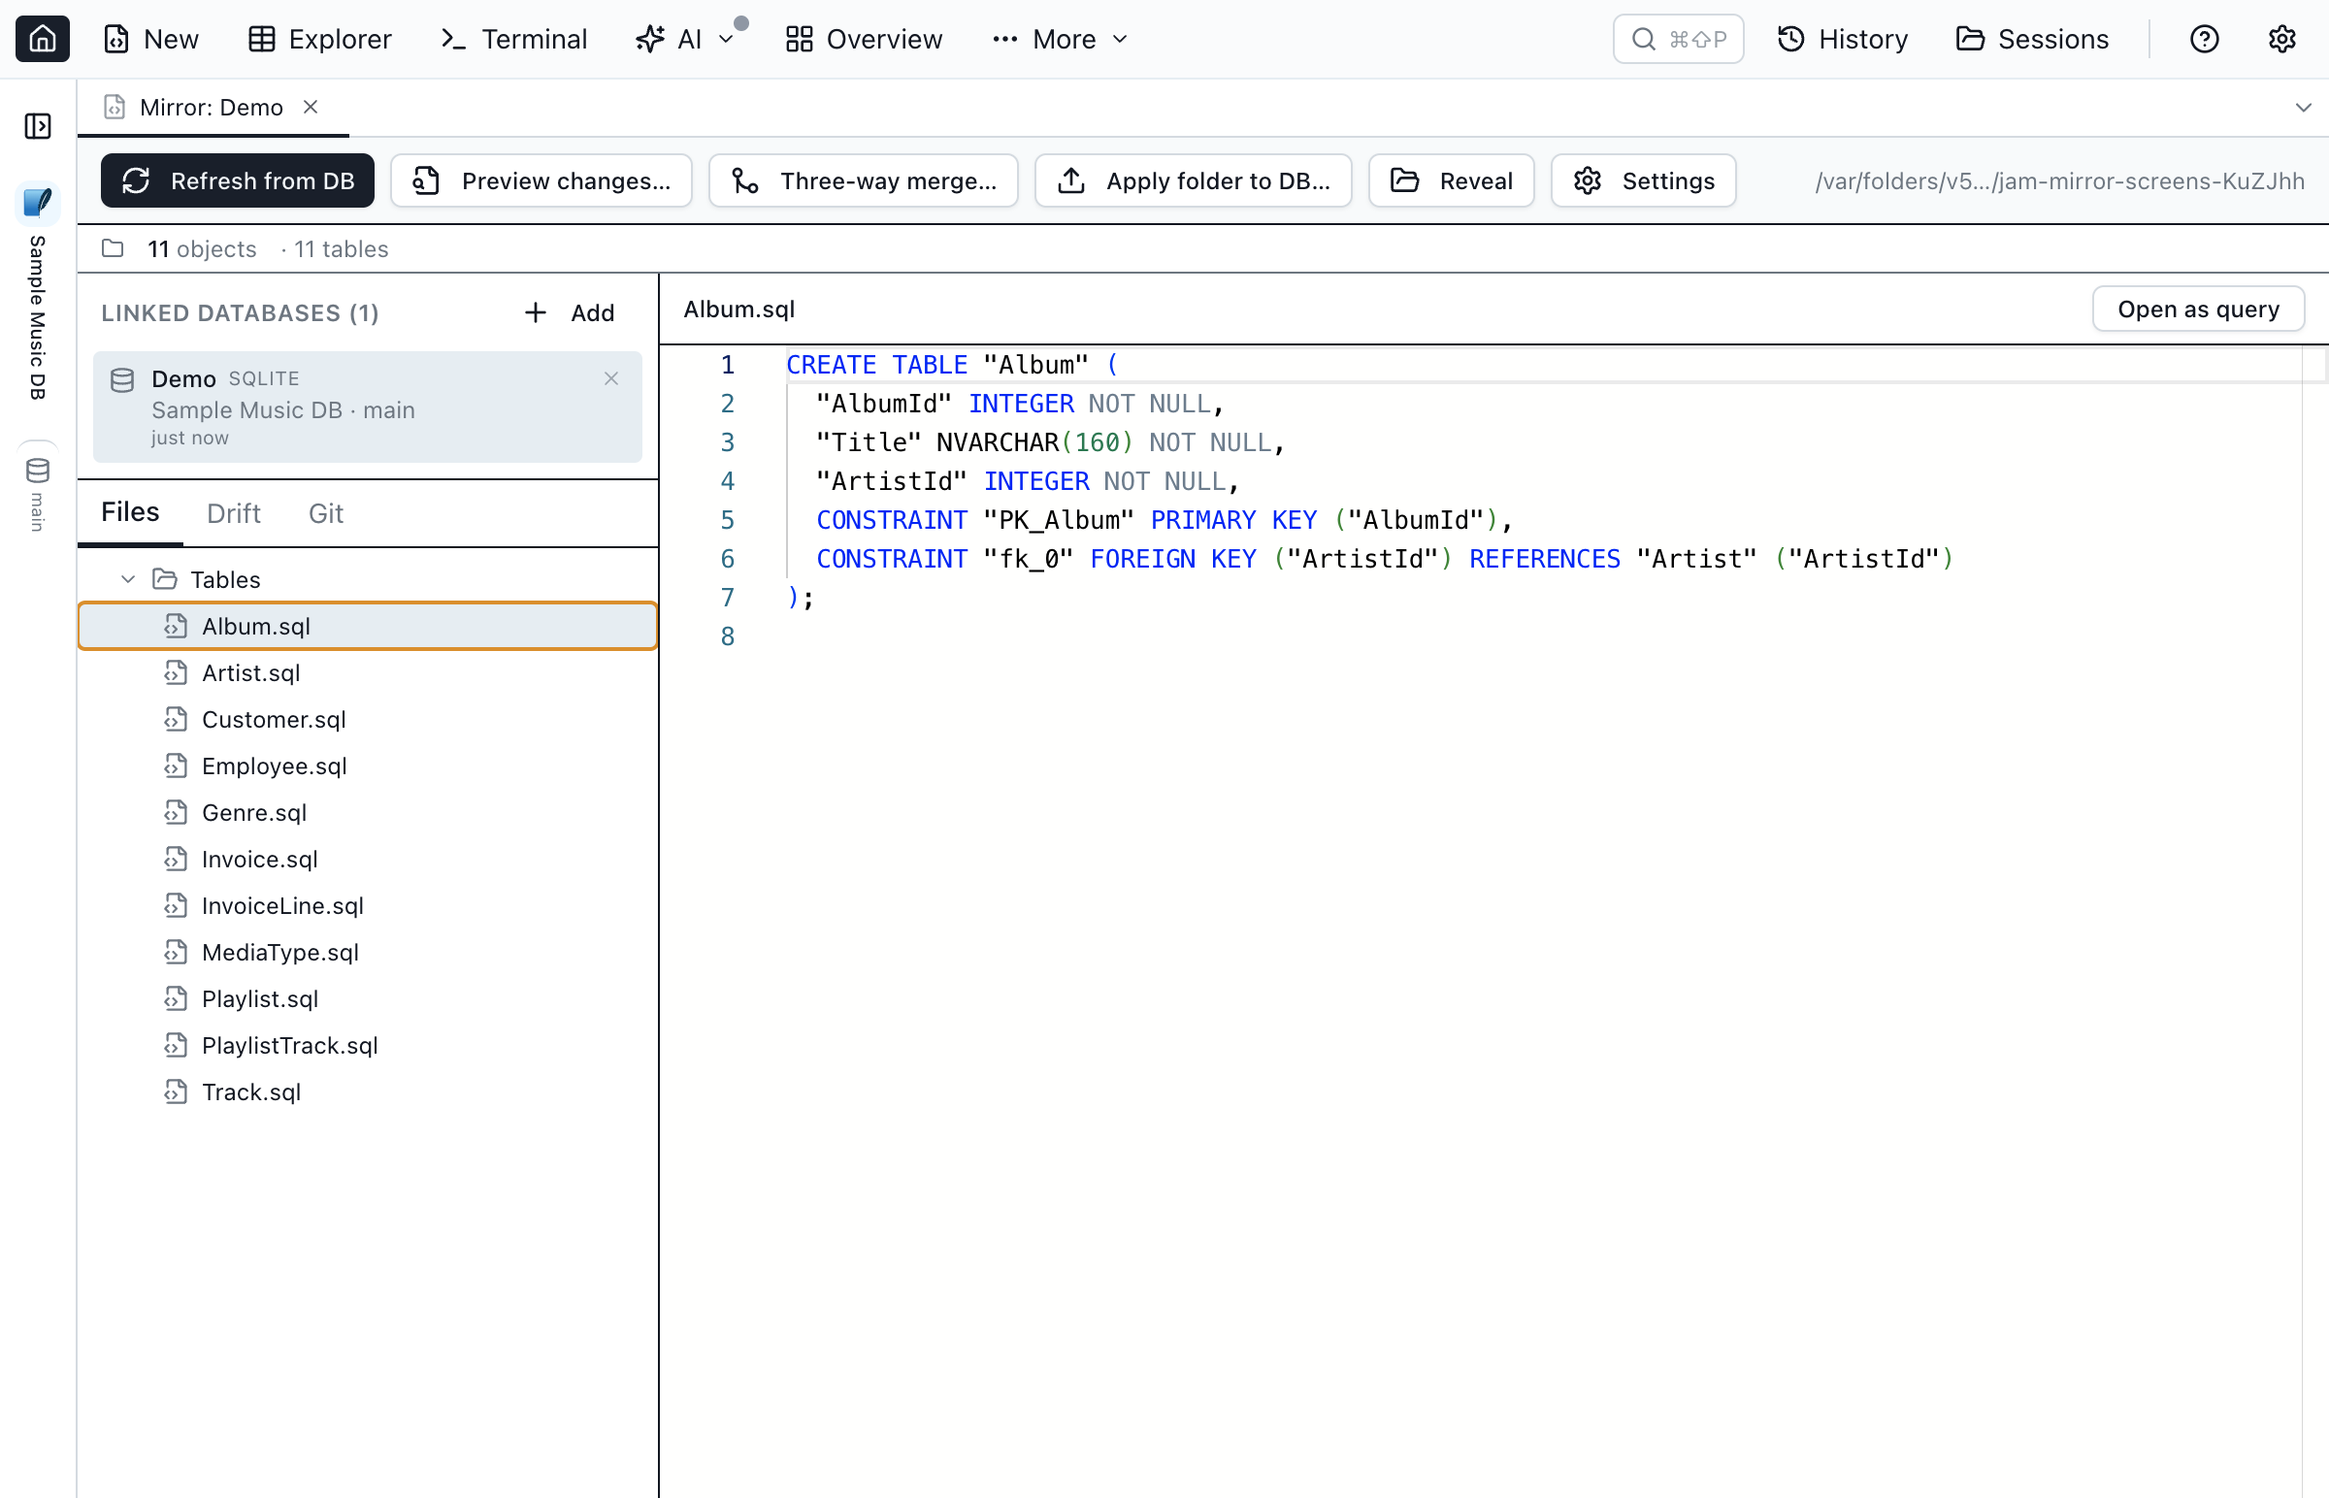
Task: Open the Overview page
Action: tap(864, 39)
